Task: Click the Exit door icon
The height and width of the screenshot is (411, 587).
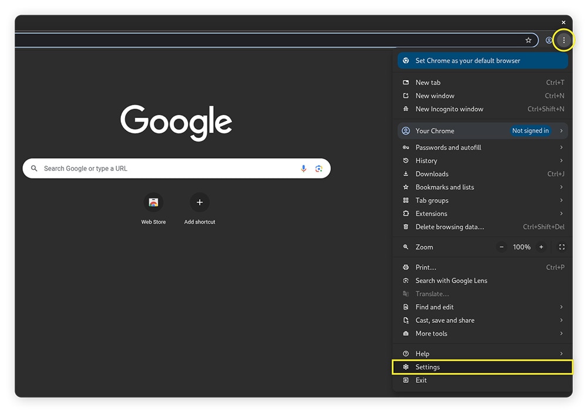Action: click(406, 380)
